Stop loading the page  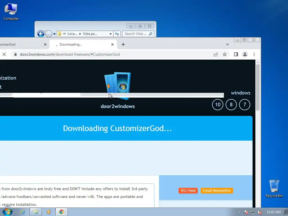click(4, 54)
